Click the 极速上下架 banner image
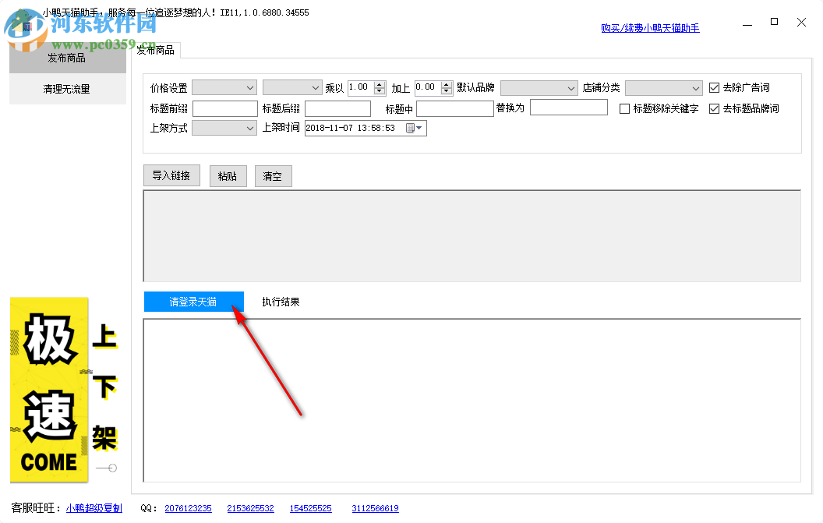The height and width of the screenshot is (523, 823). click(64, 388)
